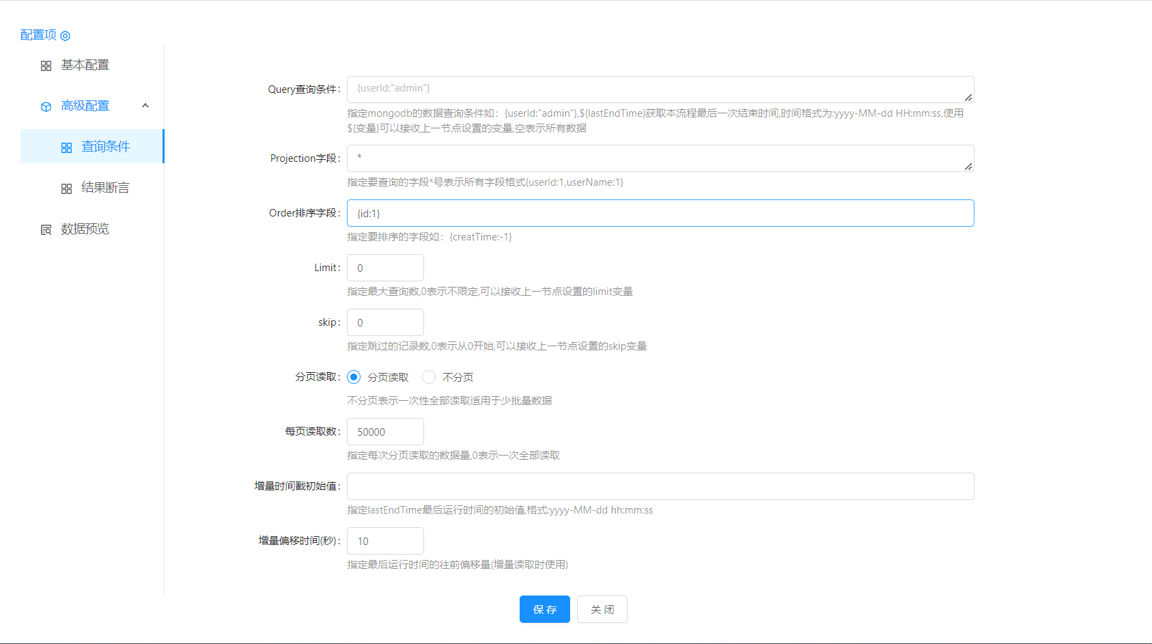Viewport: 1152px width, 644px height.
Task: Open the 结果断言 menu item
Action: [105, 188]
